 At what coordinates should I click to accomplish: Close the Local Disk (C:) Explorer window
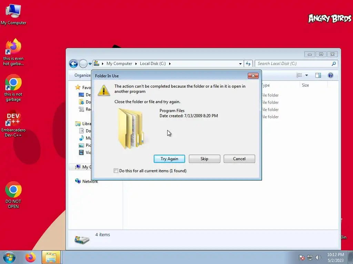click(332, 54)
